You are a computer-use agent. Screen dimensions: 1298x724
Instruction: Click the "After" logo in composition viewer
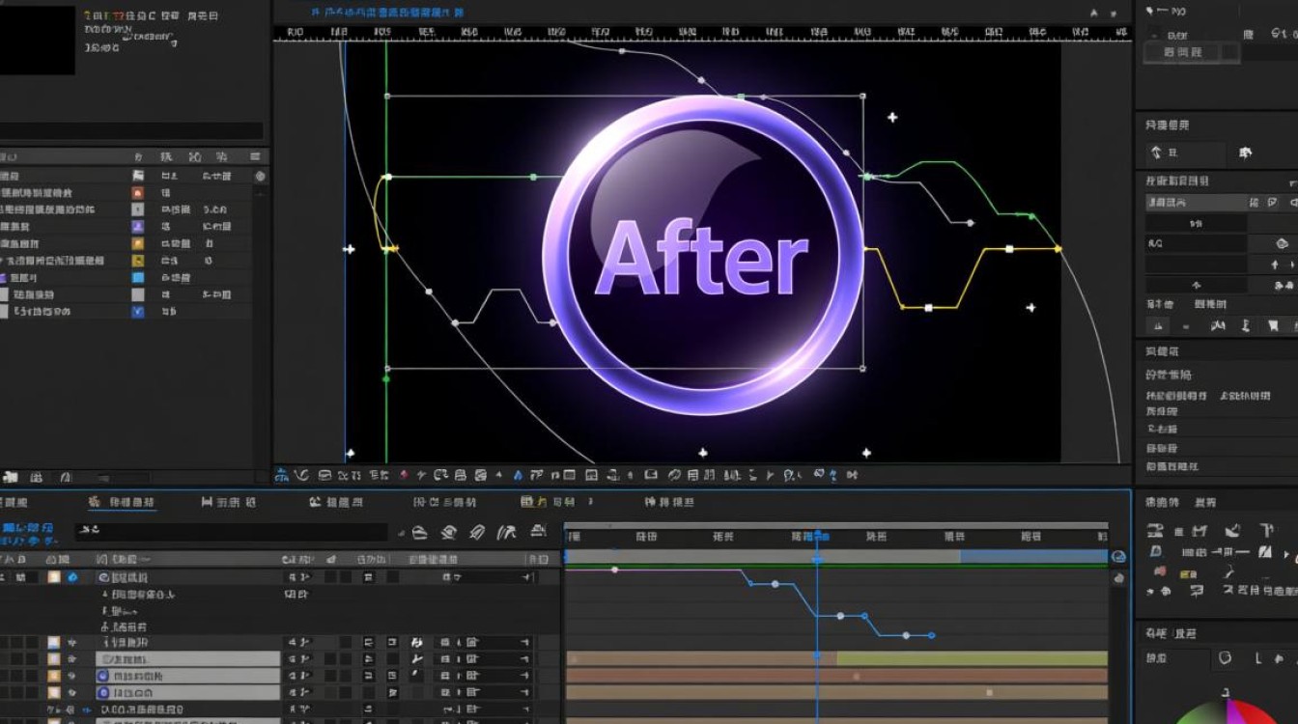pos(702,256)
